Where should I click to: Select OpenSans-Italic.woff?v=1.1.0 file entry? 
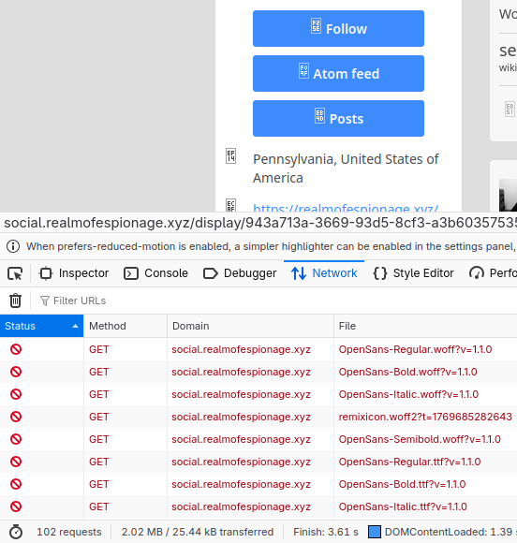(x=408, y=394)
